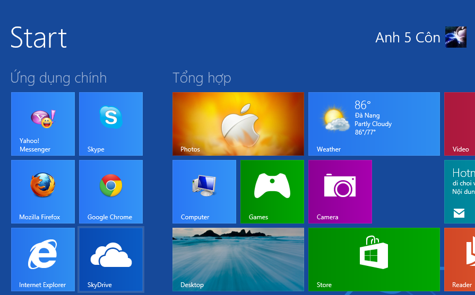Screen dimensions: 475x295
Task: Open the Mozilla Firefox tile
Action: pos(42,192)
